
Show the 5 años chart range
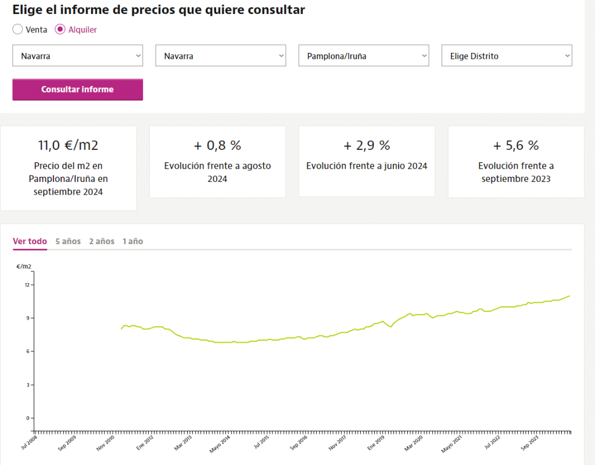[68, 241]
